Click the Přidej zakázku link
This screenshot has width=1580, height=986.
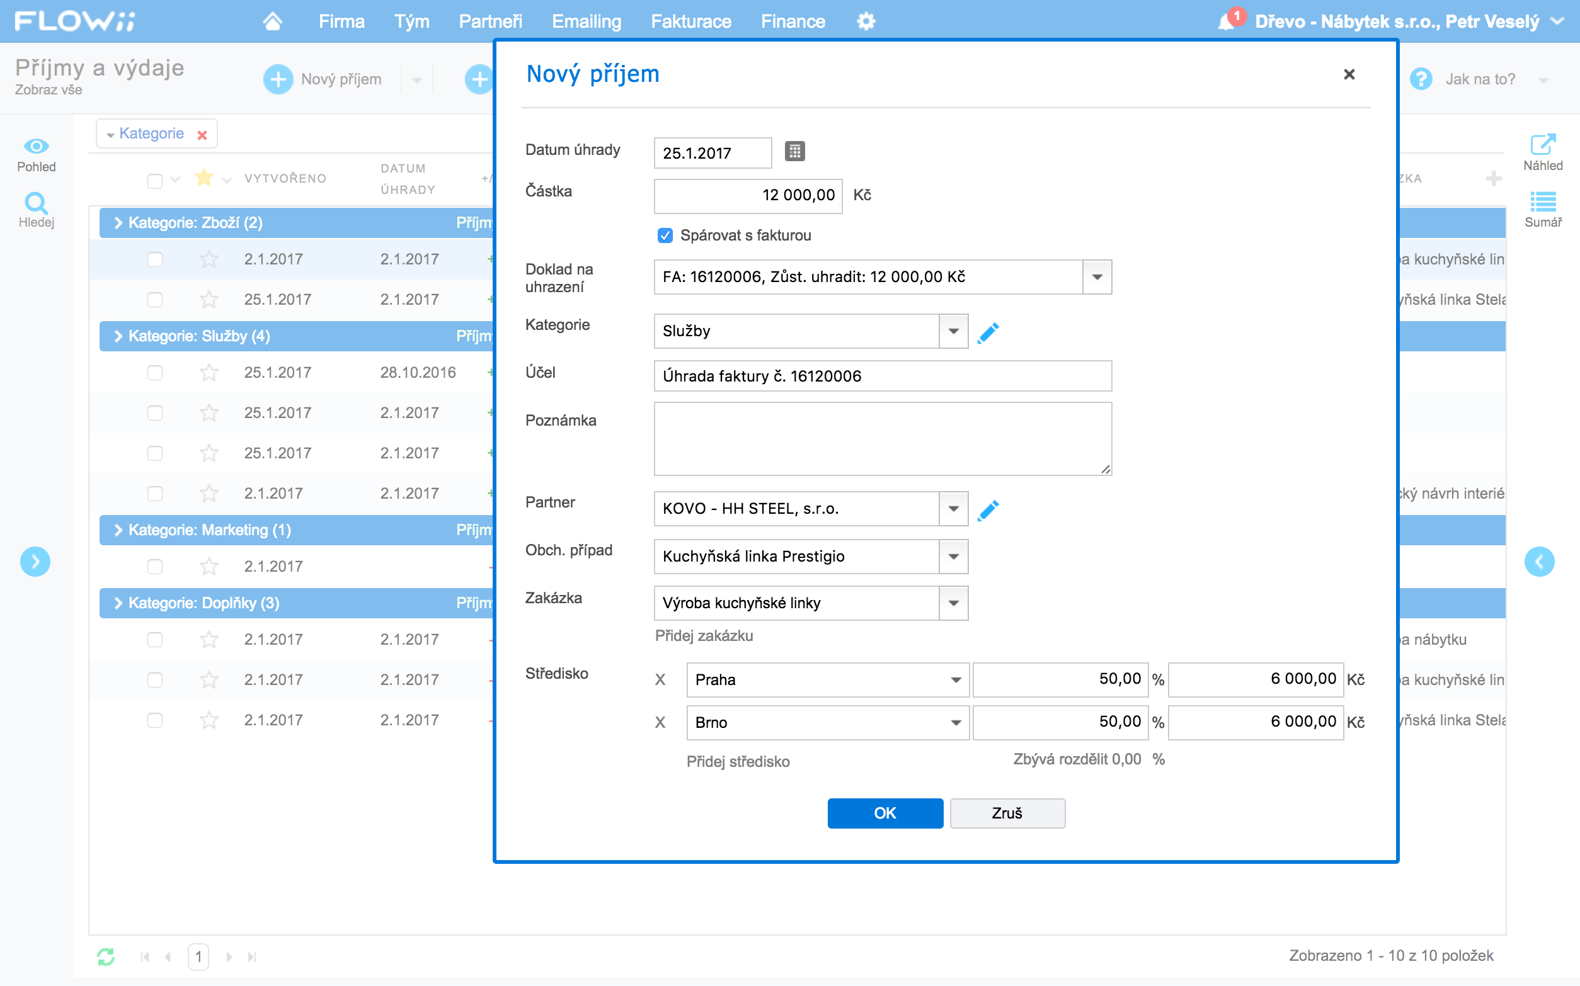point(704,636)
